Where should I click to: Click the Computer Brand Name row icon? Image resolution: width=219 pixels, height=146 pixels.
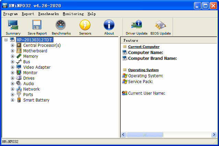click(x=125, y=58)
